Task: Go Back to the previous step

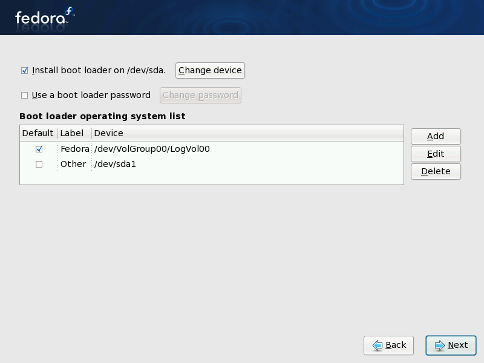Action: point(388,345)
